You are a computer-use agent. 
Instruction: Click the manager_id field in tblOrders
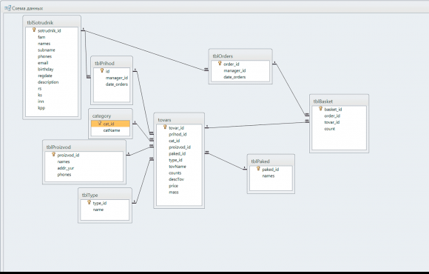(x=234, y=70)
